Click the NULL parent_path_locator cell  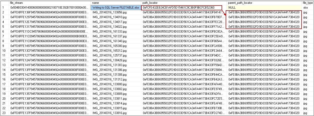(x=264, y=8)
